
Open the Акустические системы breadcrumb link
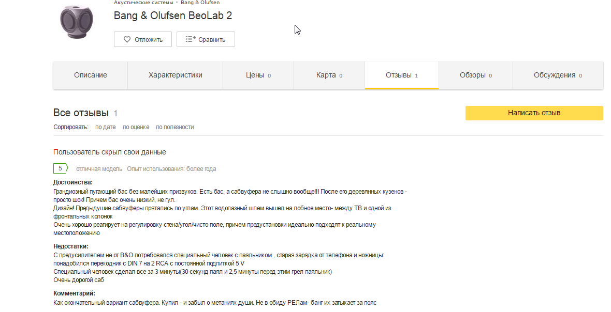143,3
